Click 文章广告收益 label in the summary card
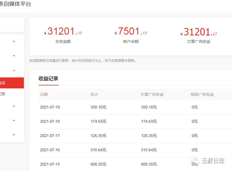Screen dimensions: 232x171 tap(199, 41)
